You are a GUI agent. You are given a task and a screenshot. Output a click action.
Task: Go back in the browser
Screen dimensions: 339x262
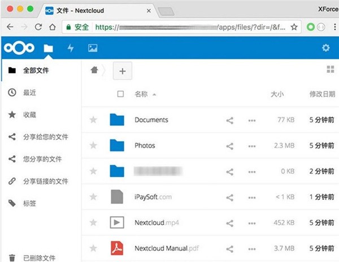(10, 27)
